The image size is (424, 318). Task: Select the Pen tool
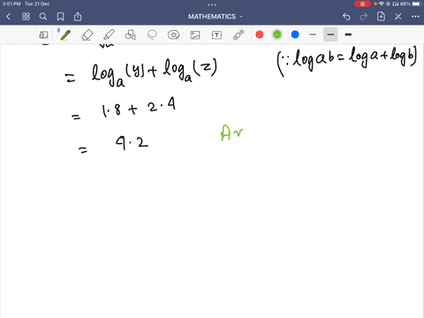coord(64,34)
